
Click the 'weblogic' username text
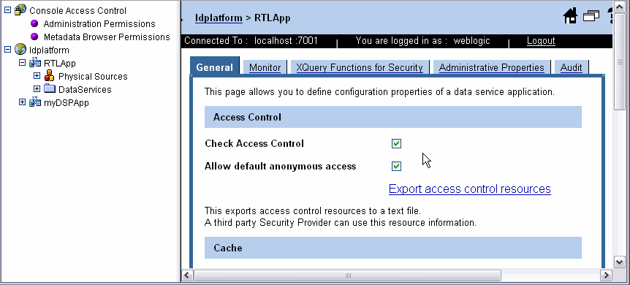[x=471, y=41]
